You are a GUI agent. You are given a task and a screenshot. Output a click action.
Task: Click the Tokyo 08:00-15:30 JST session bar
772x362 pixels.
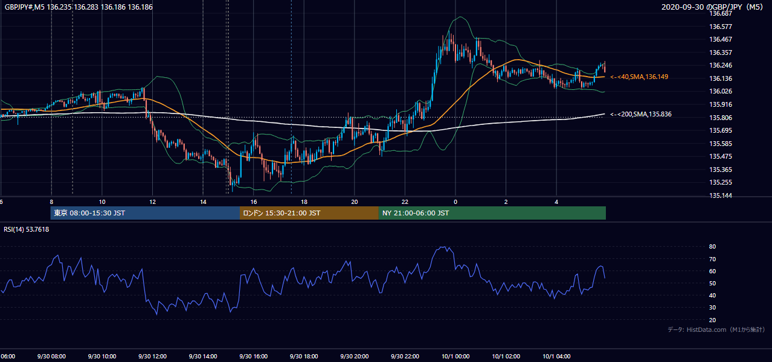click(x=145, y=213)
